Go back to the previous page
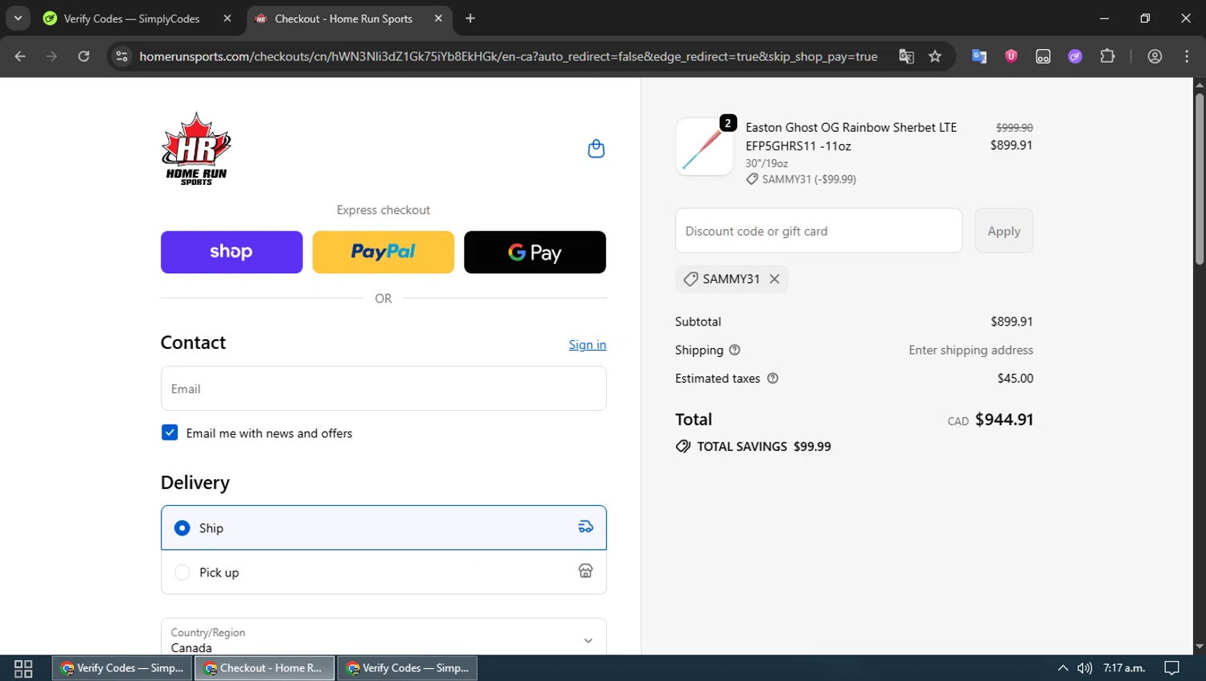The height and width of the screenshot is (681, 1206). tap(20, 56)
